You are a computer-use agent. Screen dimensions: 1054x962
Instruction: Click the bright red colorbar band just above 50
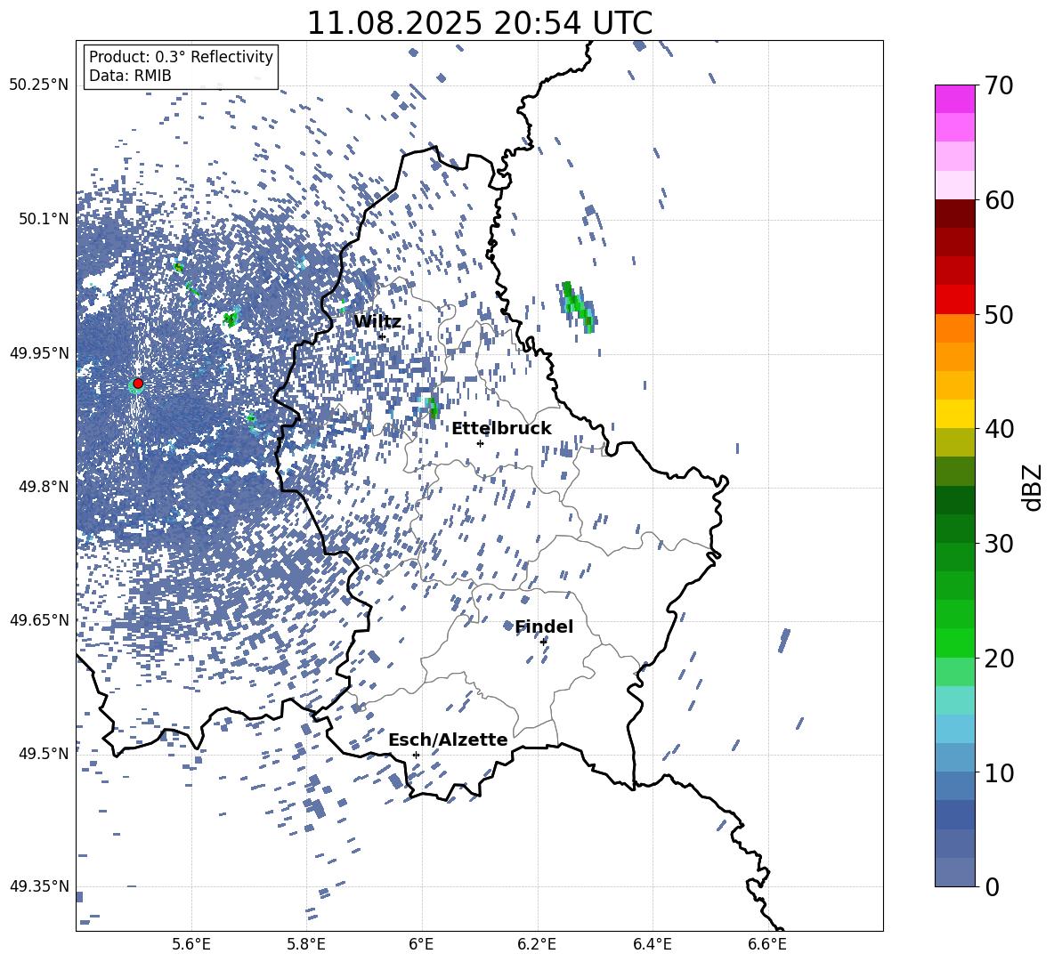[x=954, y=300]
